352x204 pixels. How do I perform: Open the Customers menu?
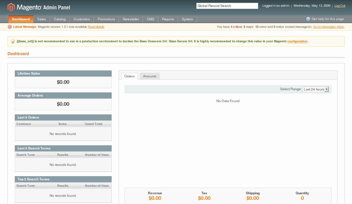82,19
